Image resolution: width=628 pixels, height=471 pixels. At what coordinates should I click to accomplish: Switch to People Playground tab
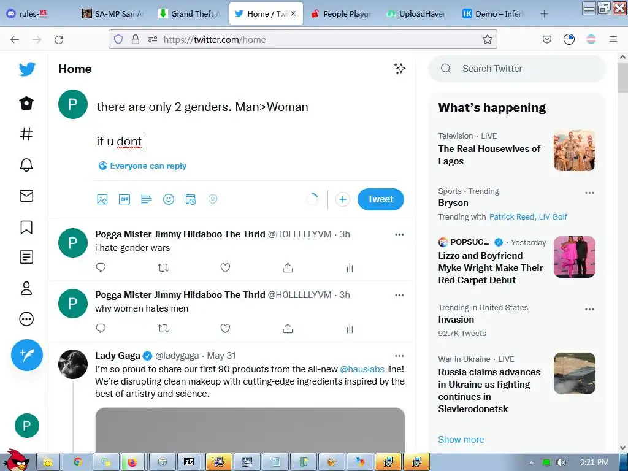point(342,13)
